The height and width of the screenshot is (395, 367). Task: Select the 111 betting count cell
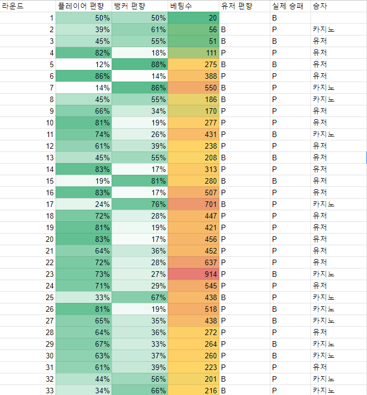pyautogui.click(x=194, y=53)
